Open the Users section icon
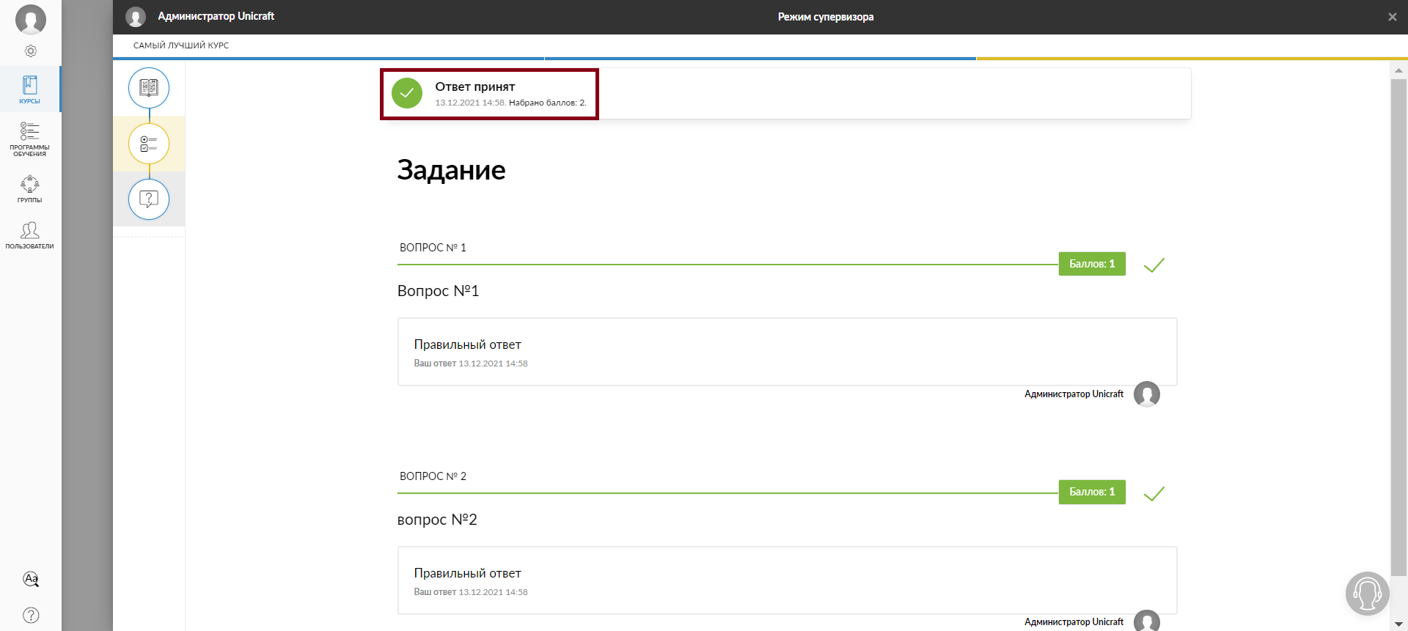Viewport: 1408px width, 631px height. click(x=30, y=235)
